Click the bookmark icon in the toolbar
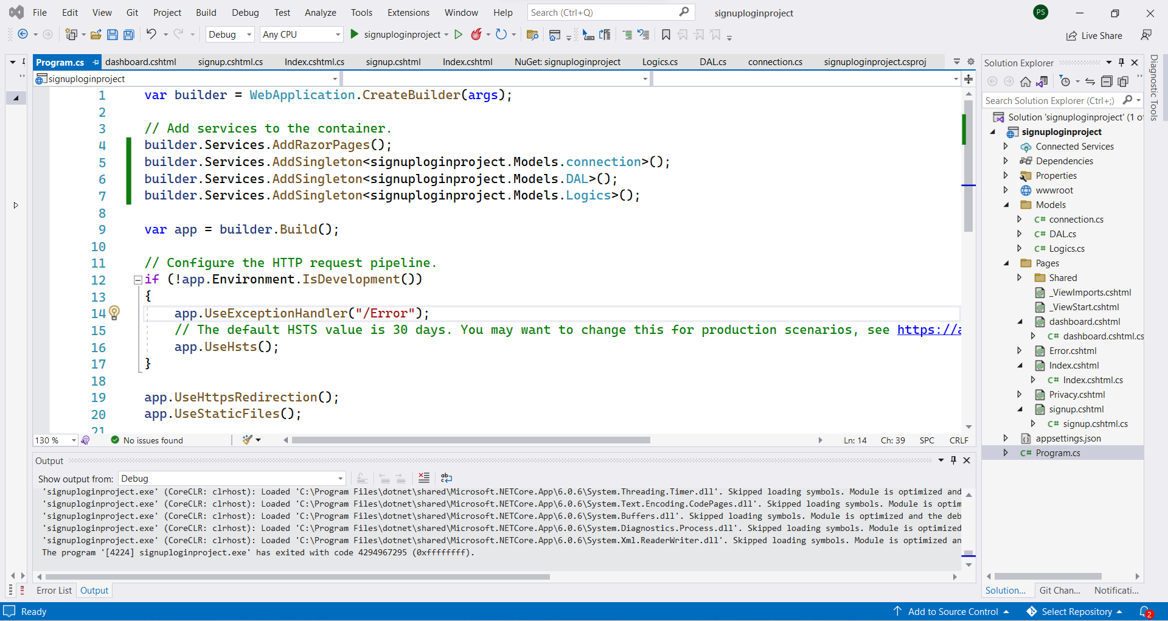The image size is (1168, 621). pyautogui.click(x=666, y=35)
